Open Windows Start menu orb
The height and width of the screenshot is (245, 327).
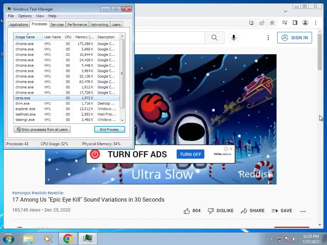[9, 239]
